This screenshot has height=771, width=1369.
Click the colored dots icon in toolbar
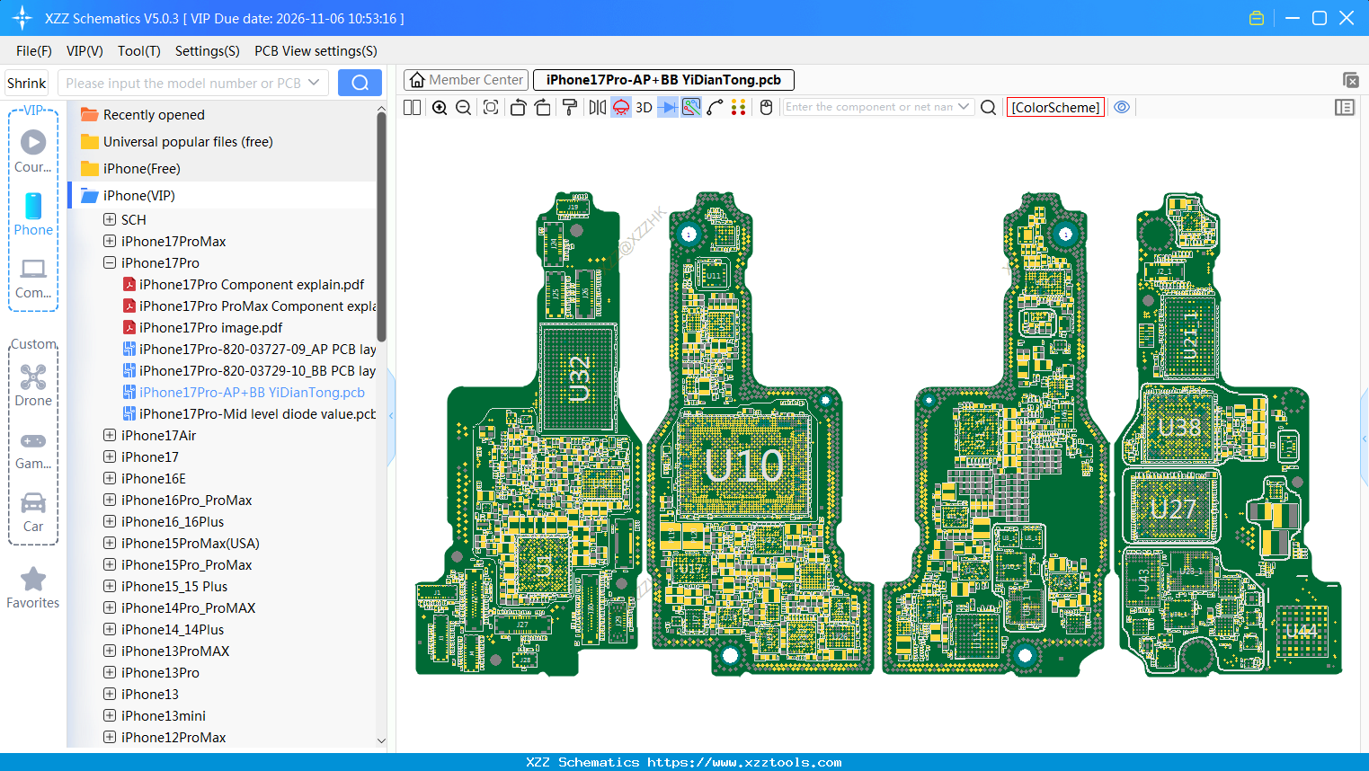coord(738,108)
